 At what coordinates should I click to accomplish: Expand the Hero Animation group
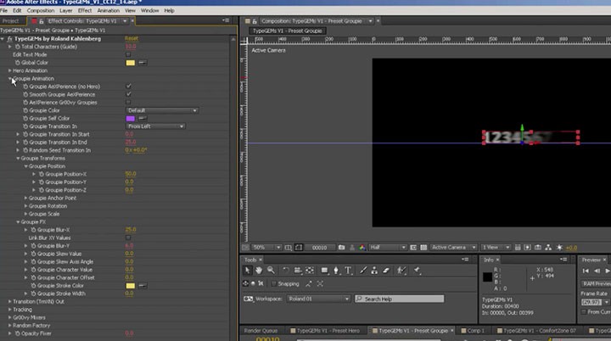[x=10, y=70]
